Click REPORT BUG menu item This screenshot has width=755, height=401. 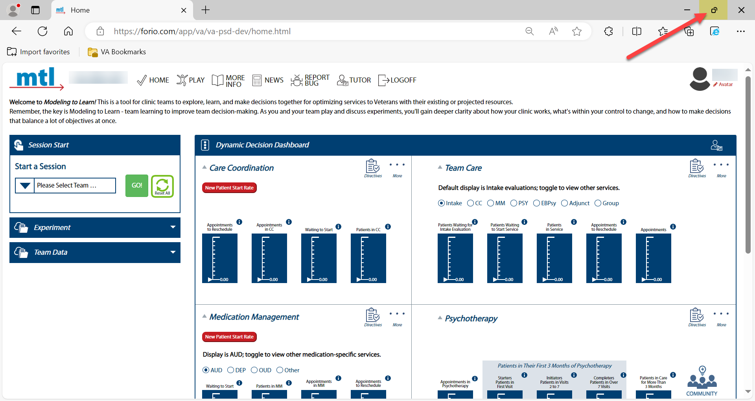[310, 80]
